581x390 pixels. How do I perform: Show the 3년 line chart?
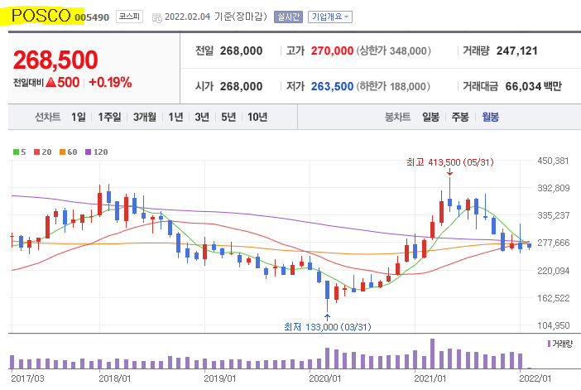coord(202,117)
